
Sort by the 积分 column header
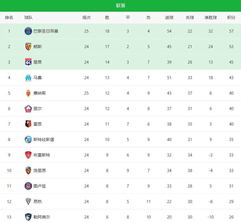[231, 17]
